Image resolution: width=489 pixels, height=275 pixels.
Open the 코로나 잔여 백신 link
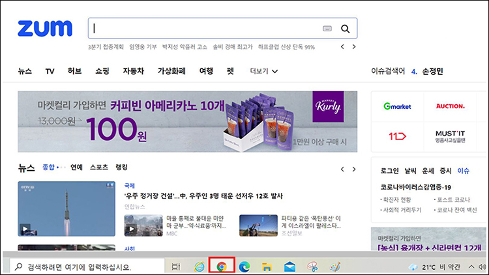(x=456, y=210)
